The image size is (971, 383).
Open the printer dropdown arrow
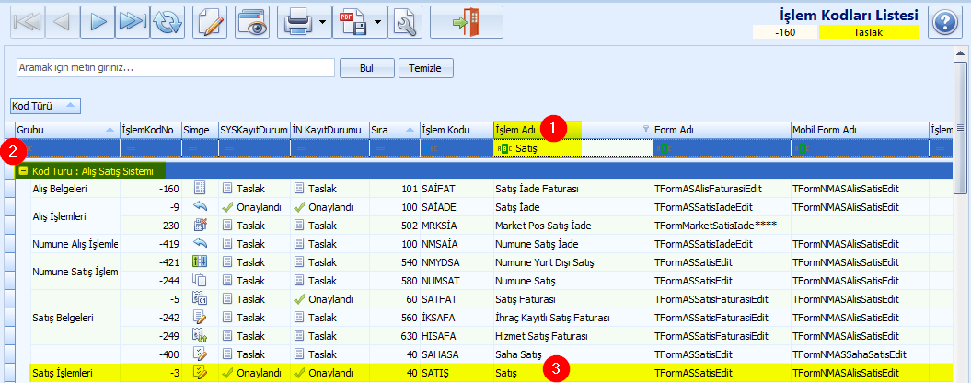[323, 22]
